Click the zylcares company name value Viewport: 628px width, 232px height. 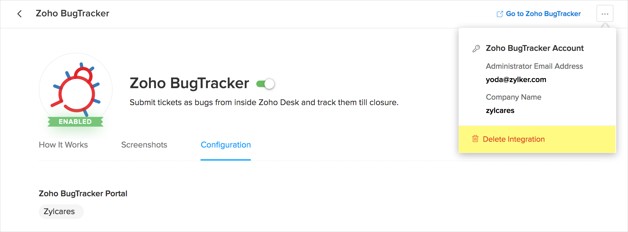[x=500, y=111]
